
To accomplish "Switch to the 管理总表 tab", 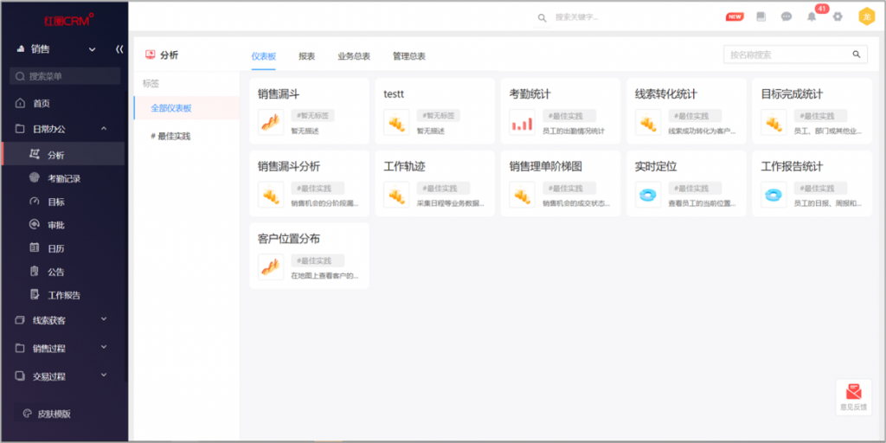I will 408,56.
